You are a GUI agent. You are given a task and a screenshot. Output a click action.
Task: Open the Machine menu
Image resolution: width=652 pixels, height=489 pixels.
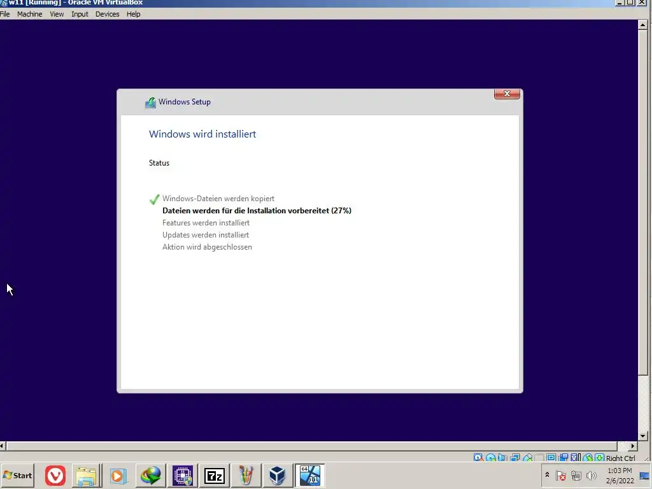(x=29, y=14)
